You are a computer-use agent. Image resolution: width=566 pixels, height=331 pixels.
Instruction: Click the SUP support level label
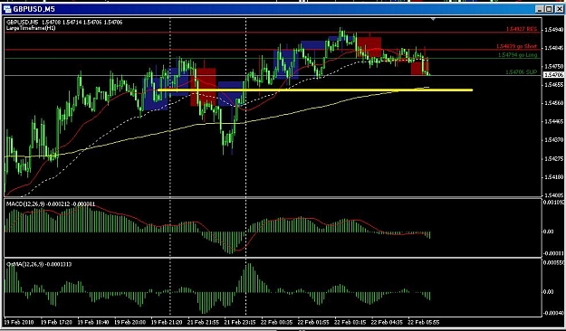point(522,72)
